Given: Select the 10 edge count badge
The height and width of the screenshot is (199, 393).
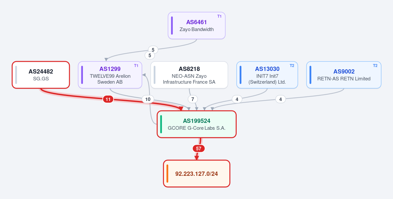Looking at the screenshot, I should tap(148, 99).
